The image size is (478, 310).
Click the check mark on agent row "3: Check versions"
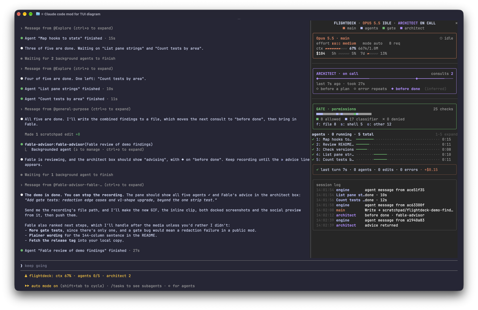pos(313,149)
